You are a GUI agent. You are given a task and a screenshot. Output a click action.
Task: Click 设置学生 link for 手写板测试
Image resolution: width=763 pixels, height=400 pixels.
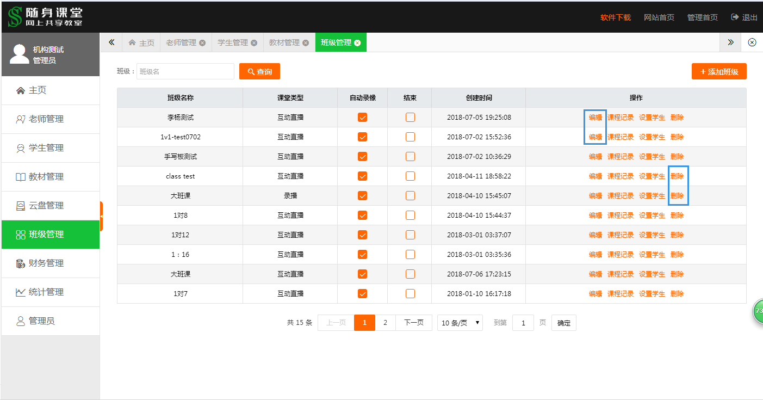652,157
